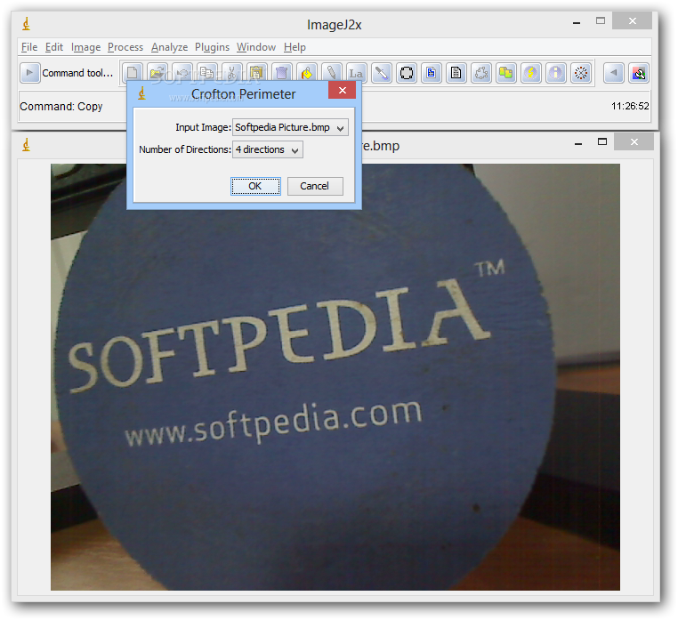
Task: Open the Window menu
Action: [x=256, y=46]
